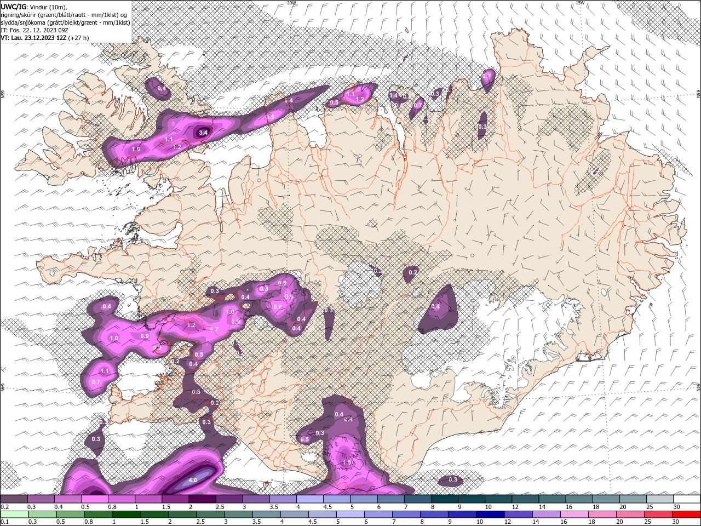This screenshot has width=701, height=526.
Task: Choose the upper legend swatch labeled 18
Action: (606, 500)
